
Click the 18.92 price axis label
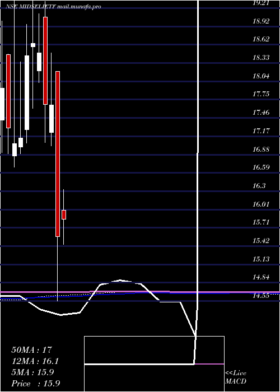261,21
